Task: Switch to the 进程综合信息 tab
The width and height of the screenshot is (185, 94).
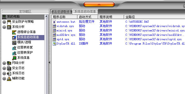Action: coord(62,12)
